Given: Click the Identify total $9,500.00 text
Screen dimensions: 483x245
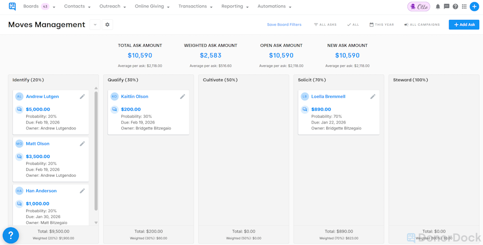Looking at the screenshot, I should click(x=54, y=232).
